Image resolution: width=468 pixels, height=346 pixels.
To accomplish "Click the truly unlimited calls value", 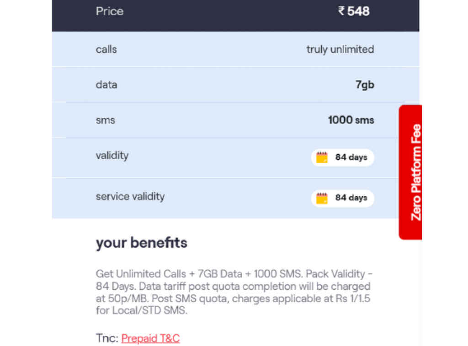I will click(x=340, y=49).
